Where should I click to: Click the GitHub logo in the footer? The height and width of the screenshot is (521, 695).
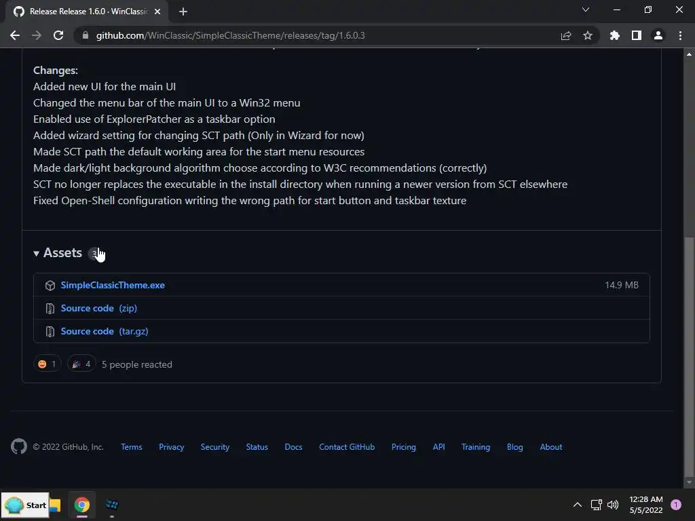pyautogui.click(x=19, y=446)
